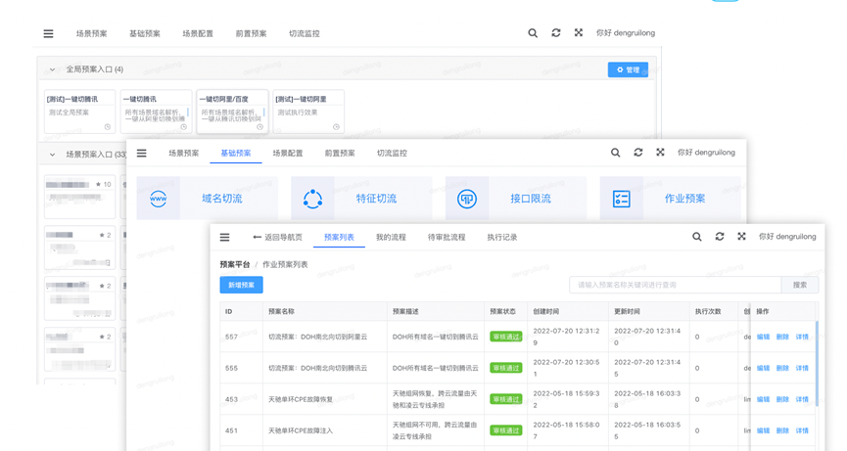Click 编辑 link for row 557
Screen dimensions: 847x451
pyautogui.click(x=763, y=337)
